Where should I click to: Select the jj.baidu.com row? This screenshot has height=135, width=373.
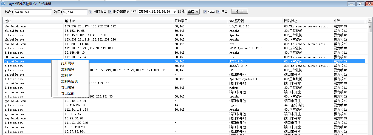184,114
